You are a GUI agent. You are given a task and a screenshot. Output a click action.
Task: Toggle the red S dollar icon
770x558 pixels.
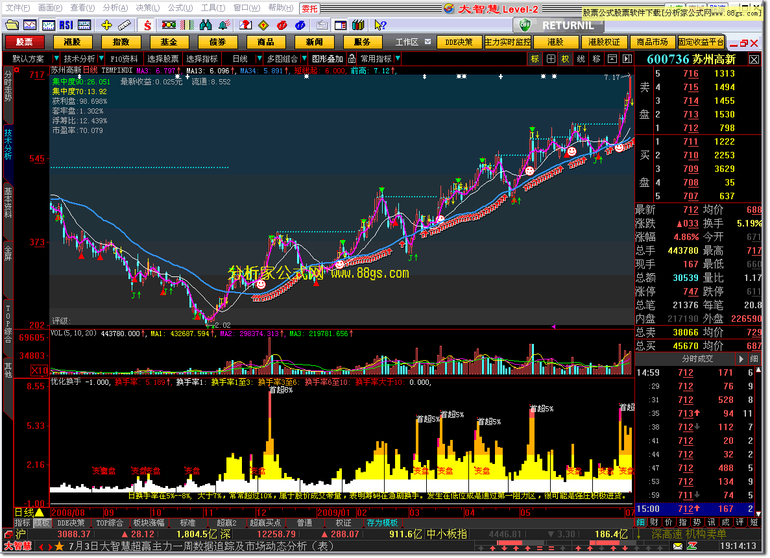147,25
